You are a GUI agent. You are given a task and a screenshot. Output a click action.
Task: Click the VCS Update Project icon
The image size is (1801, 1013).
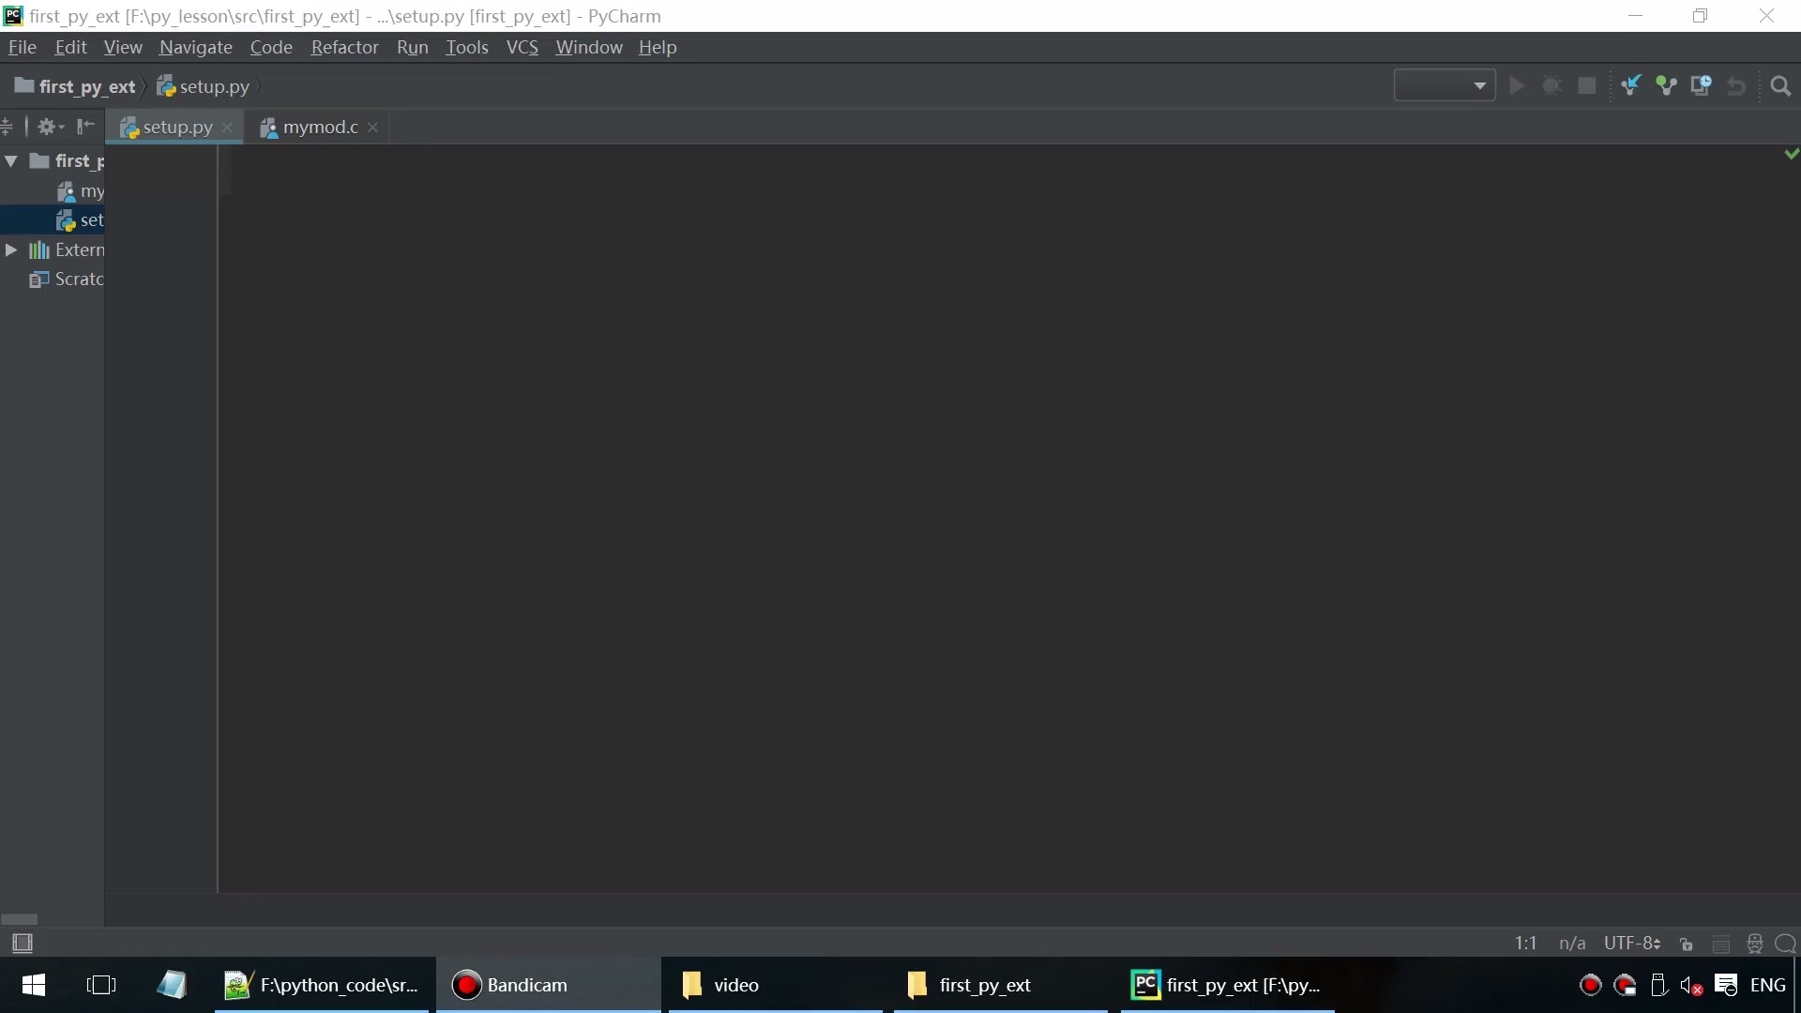pyautogui.click(x=1630, y=86)
